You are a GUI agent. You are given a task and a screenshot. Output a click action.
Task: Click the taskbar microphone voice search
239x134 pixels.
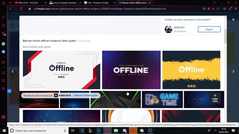tap(65, 131)
